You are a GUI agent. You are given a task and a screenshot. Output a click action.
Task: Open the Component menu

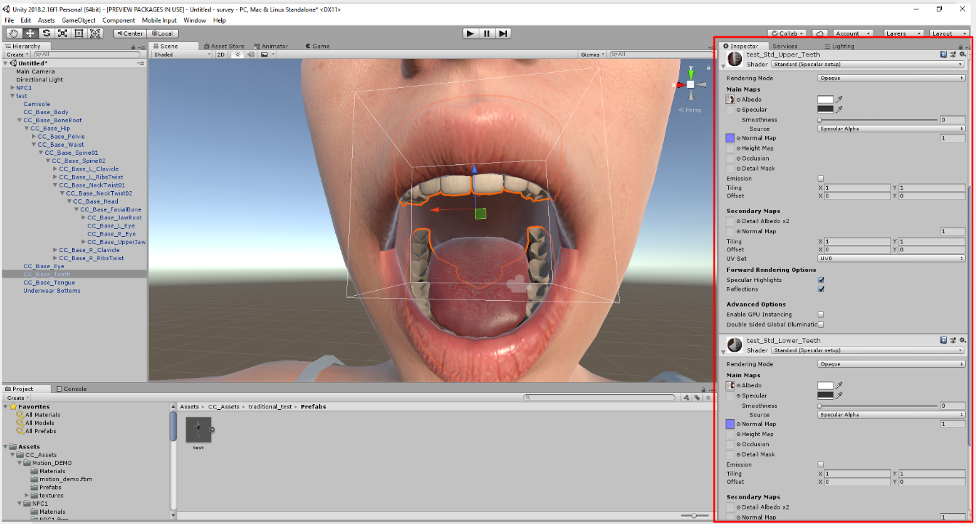pyautogui.click(x=119, y=20)
